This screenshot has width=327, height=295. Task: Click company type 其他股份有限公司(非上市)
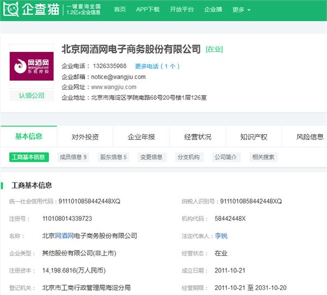click(79, 253)
